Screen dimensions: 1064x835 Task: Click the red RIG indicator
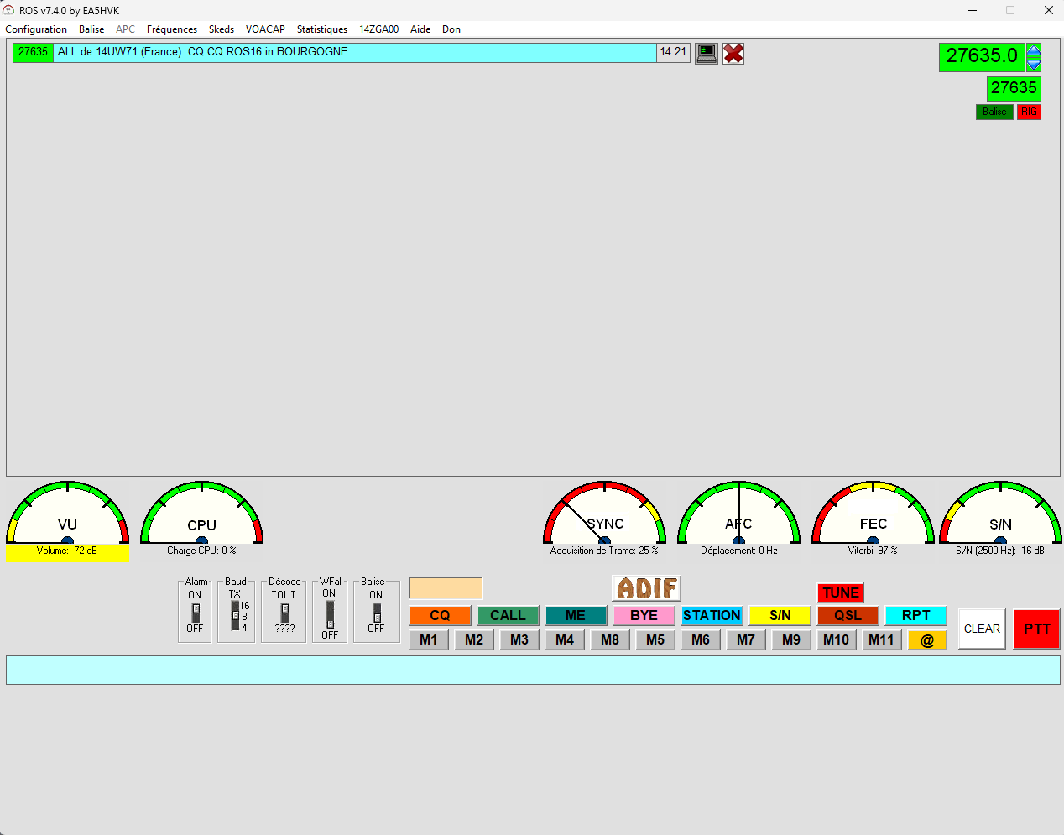(1029, 112)
